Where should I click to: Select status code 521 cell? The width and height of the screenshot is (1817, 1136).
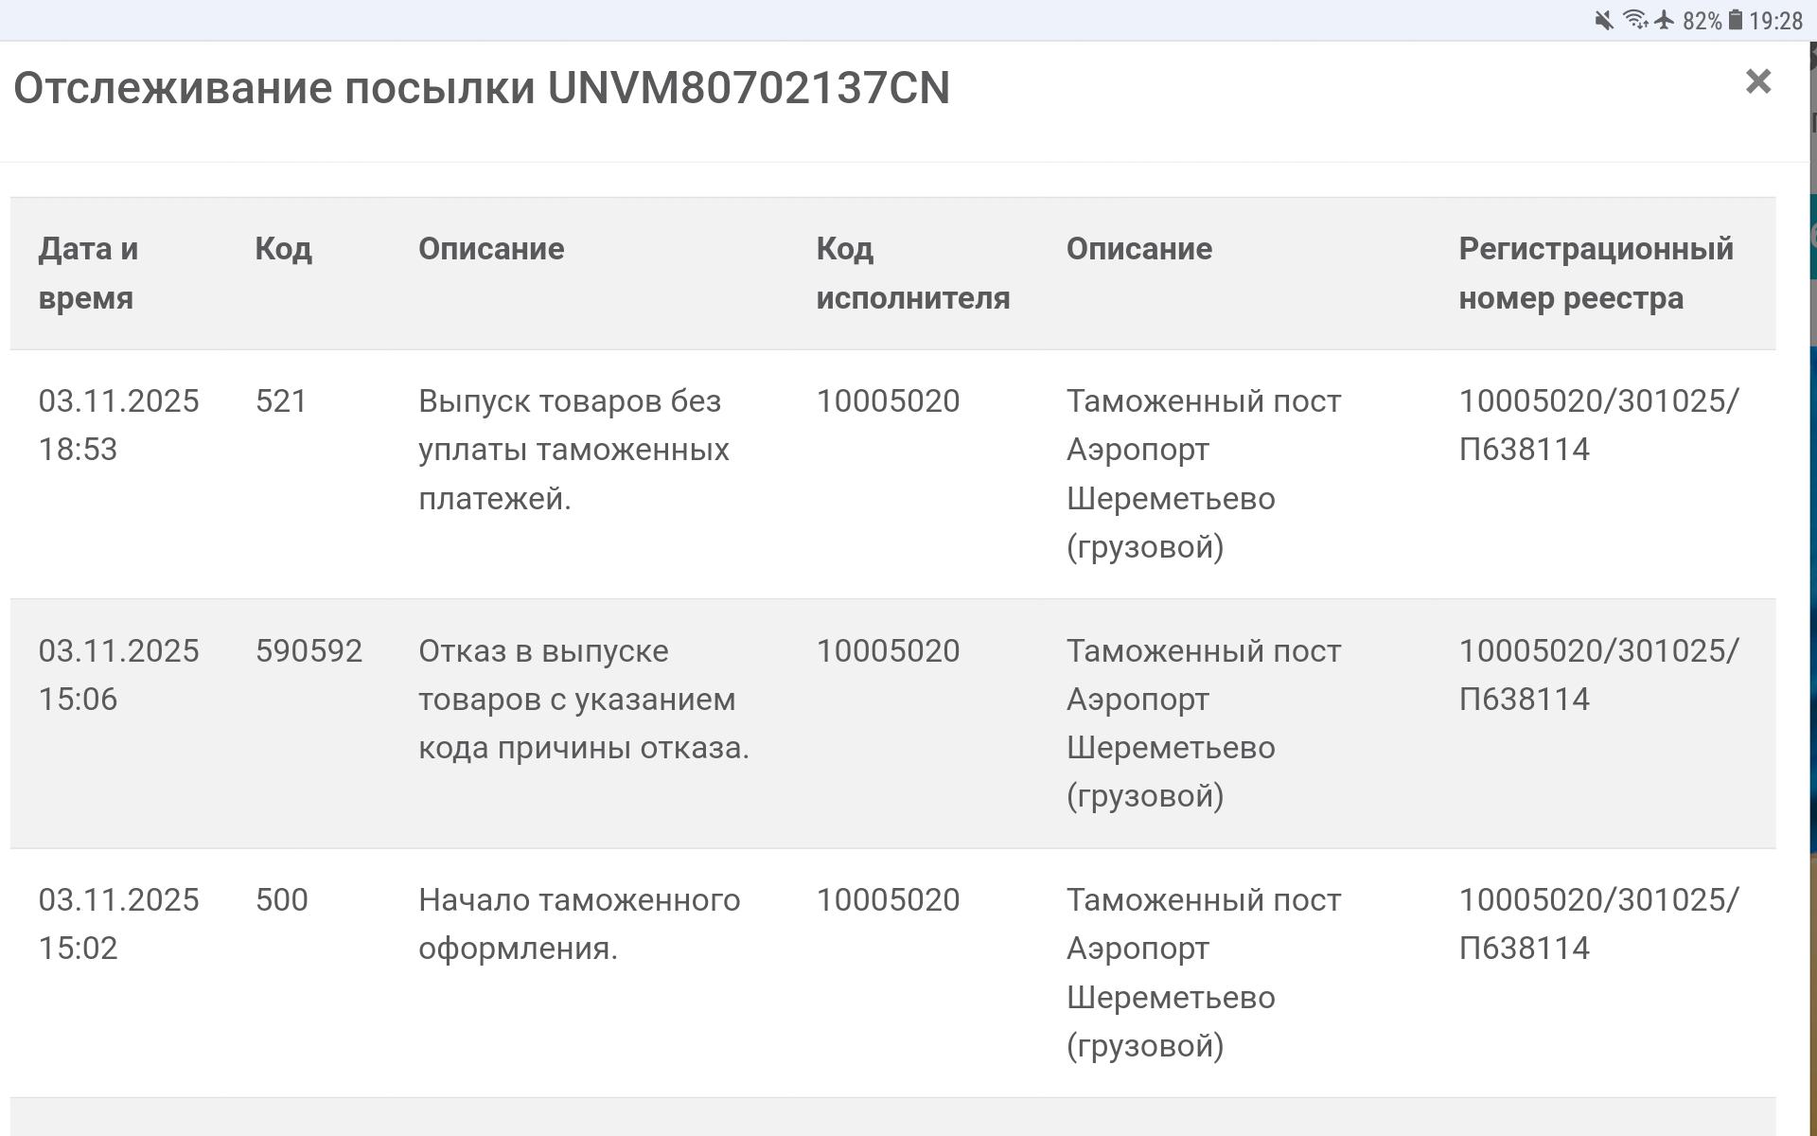[x=281, y=401]
